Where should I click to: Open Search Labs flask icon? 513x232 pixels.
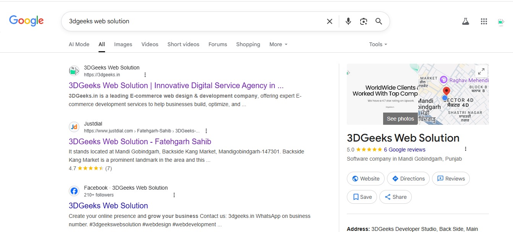coord(465,21)
